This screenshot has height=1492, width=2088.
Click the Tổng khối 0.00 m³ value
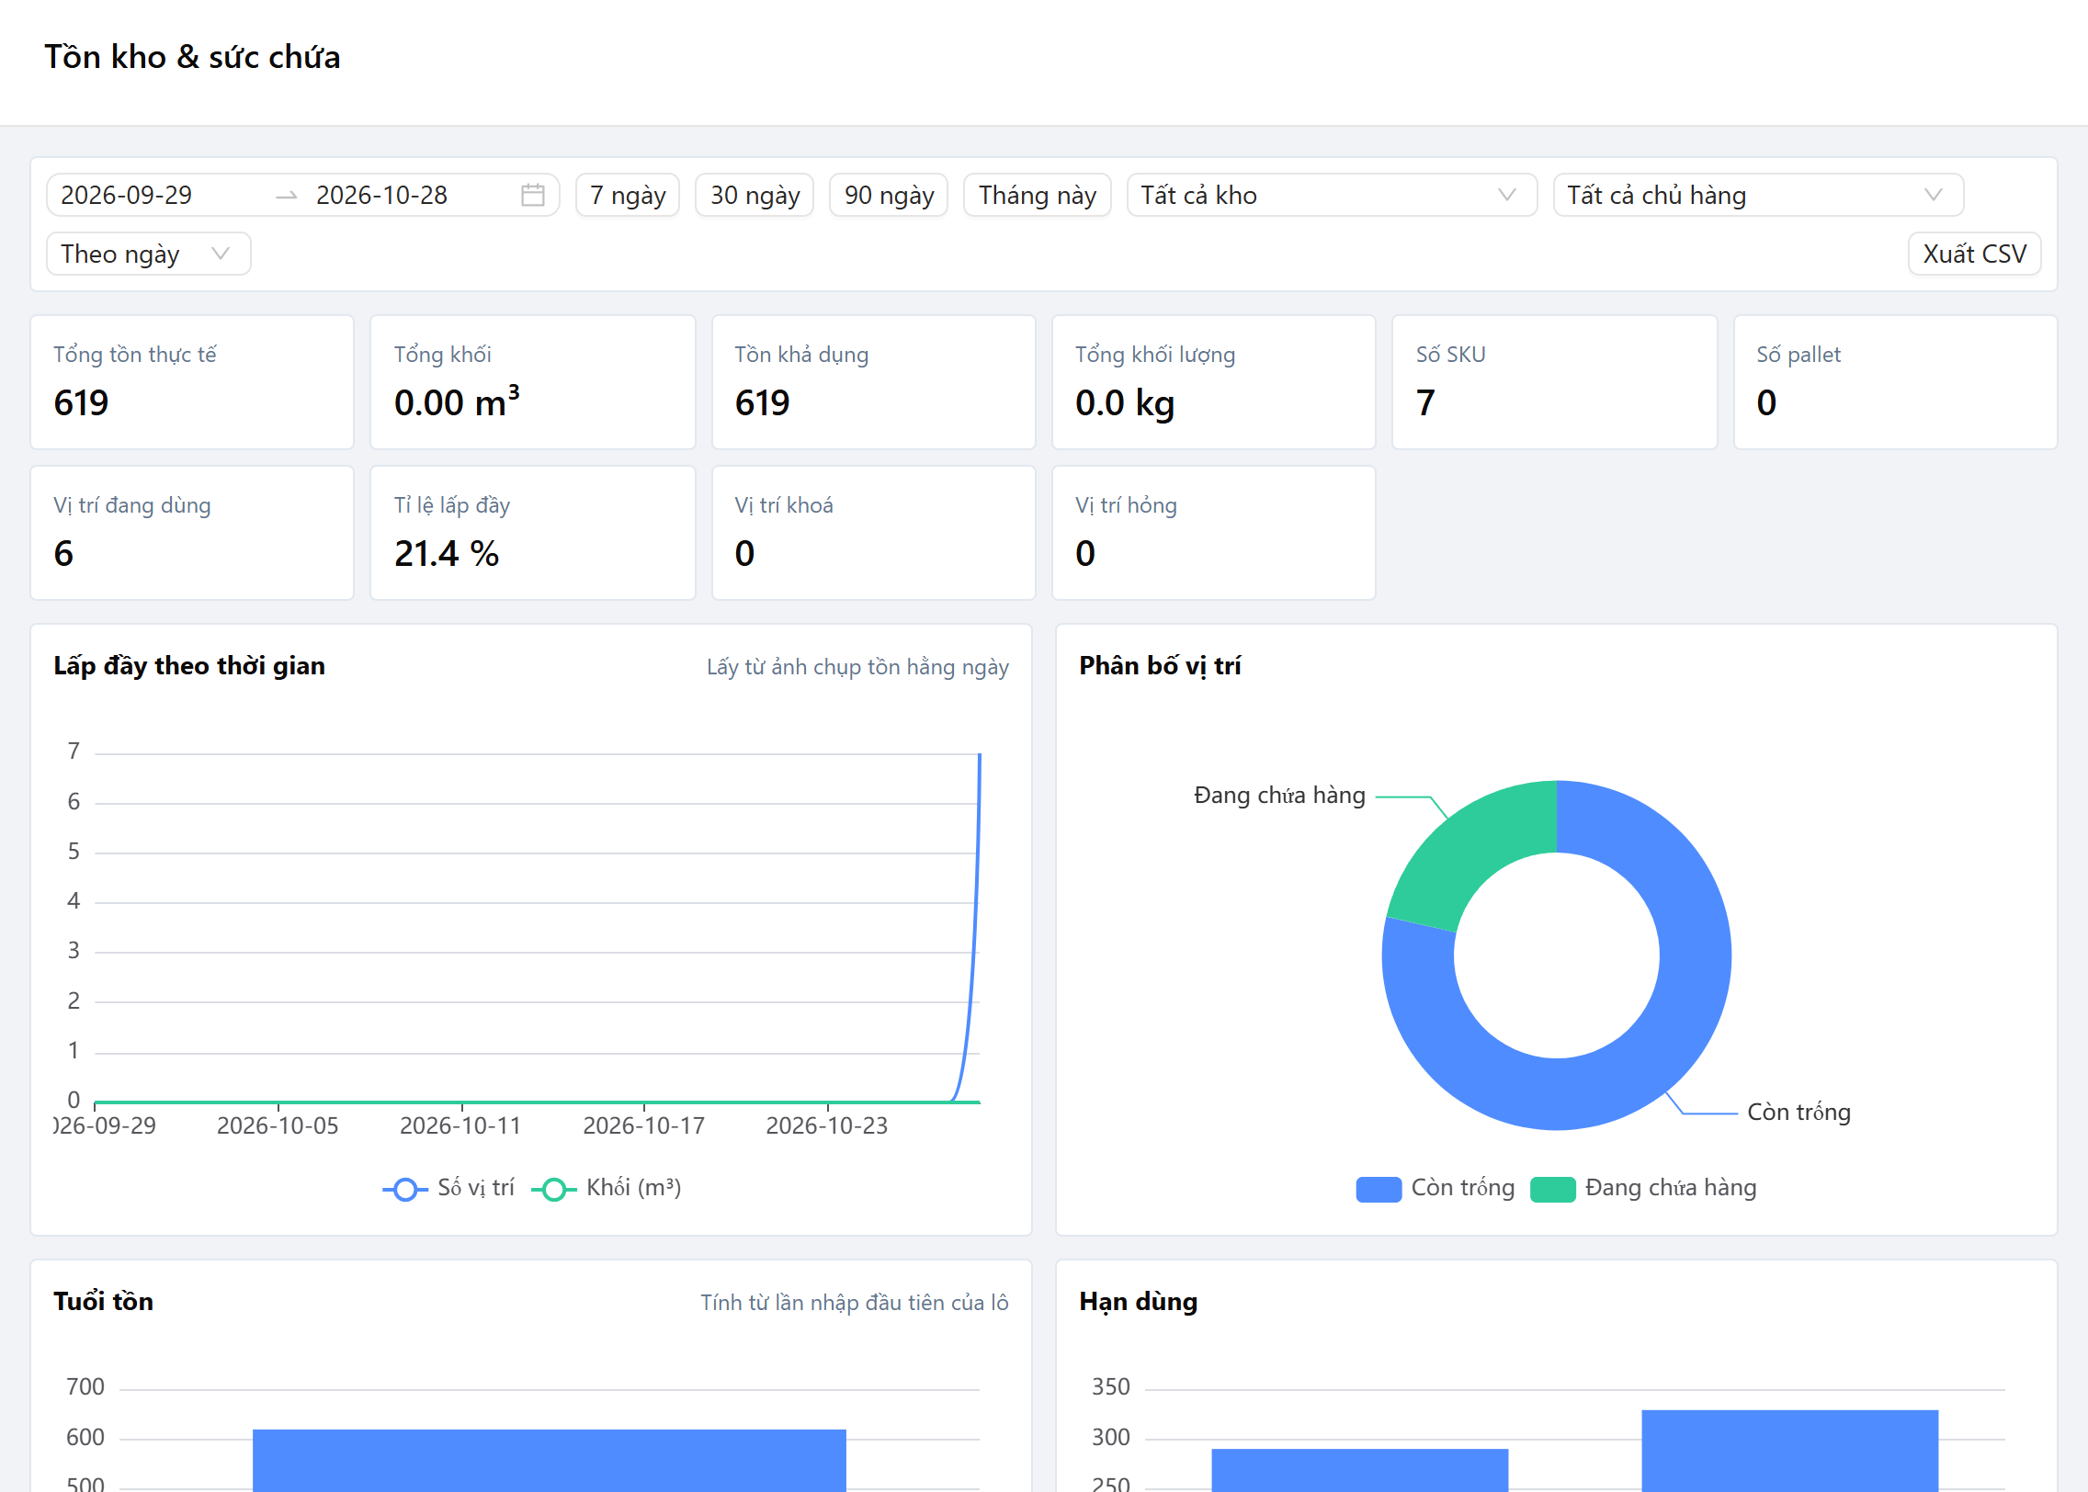tap(457, 402)
